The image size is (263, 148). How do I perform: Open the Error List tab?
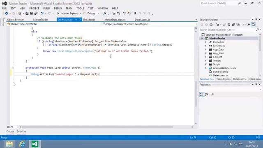pos(21,132)
